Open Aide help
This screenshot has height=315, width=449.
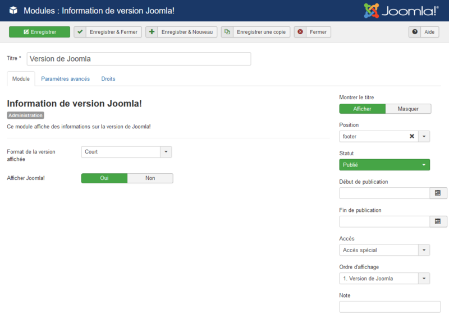tap(424, 32)
